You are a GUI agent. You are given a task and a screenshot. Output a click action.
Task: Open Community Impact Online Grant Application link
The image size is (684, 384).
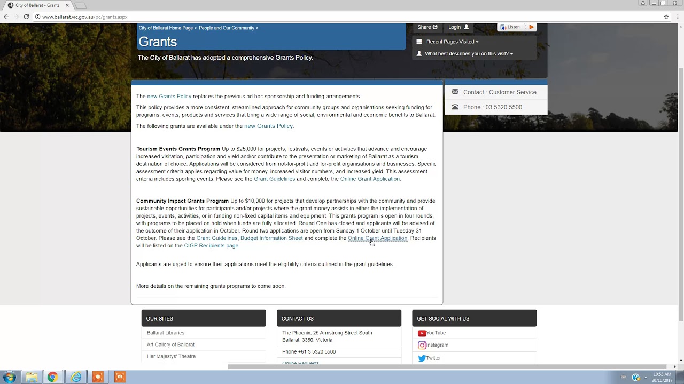(377, 238)
